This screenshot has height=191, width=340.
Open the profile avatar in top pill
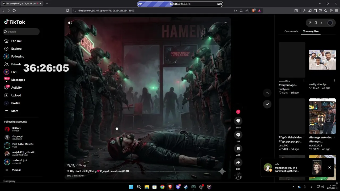pos(330,23)
